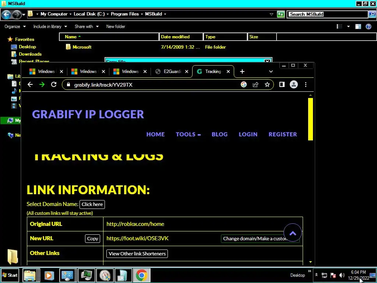377x283 pixels.
Task: Expand Program Files breadcrumb dropdown
Action: [x=142, y=14]
